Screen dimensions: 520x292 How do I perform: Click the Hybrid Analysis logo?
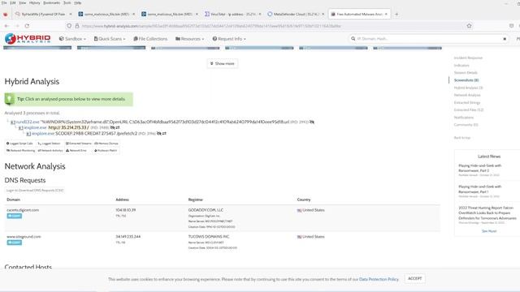click(x=28, y=39)
